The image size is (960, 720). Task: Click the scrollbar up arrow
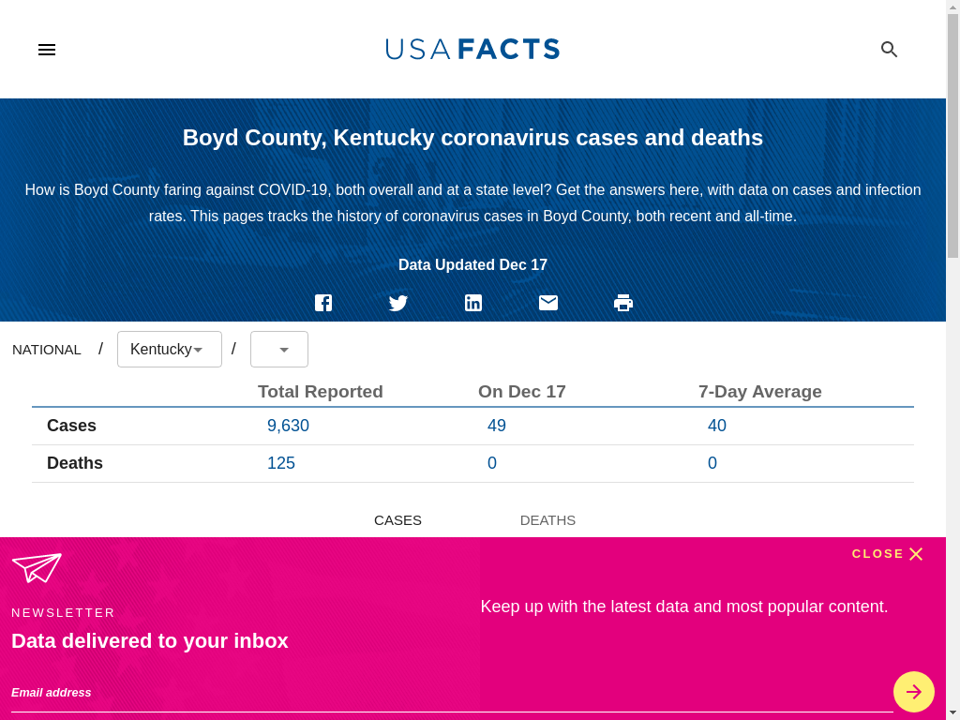(952, 7)
